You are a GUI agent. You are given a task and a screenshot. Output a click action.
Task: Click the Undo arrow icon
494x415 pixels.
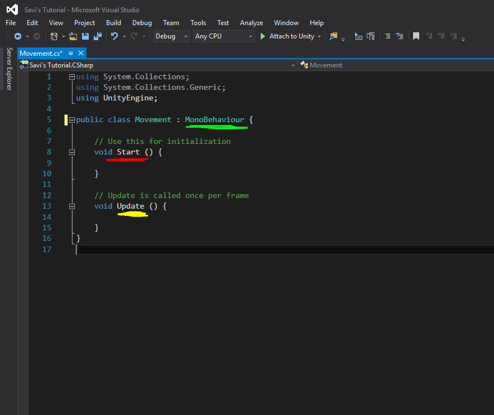(x=114, y=36)
